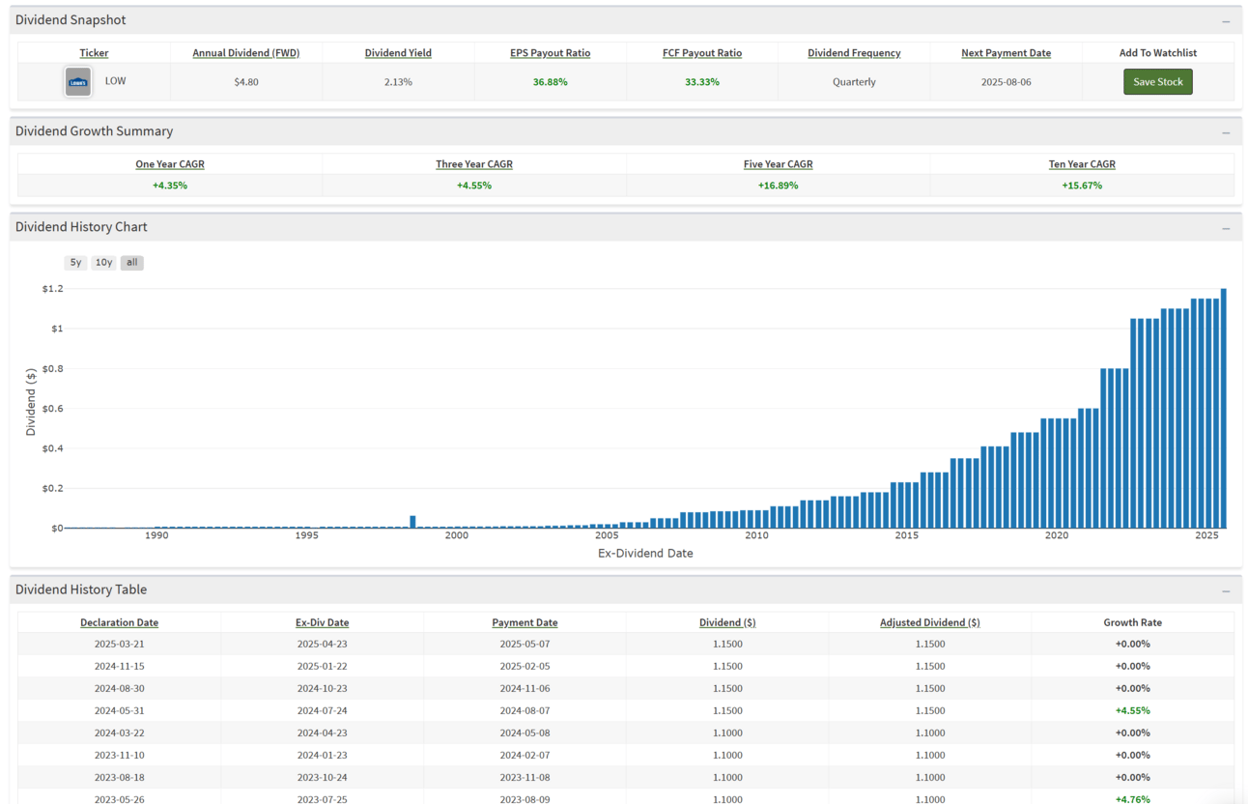The width and height of the screenshot is (1248, 804).
Task: Sort table by Declaration Date
Action: [119, 623]
